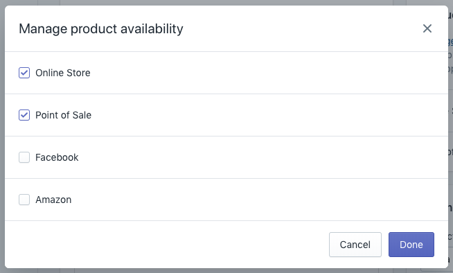Click the Manage product availability heading
The width and height of the screenshot is (453, 273).
(x=101, y=29)
